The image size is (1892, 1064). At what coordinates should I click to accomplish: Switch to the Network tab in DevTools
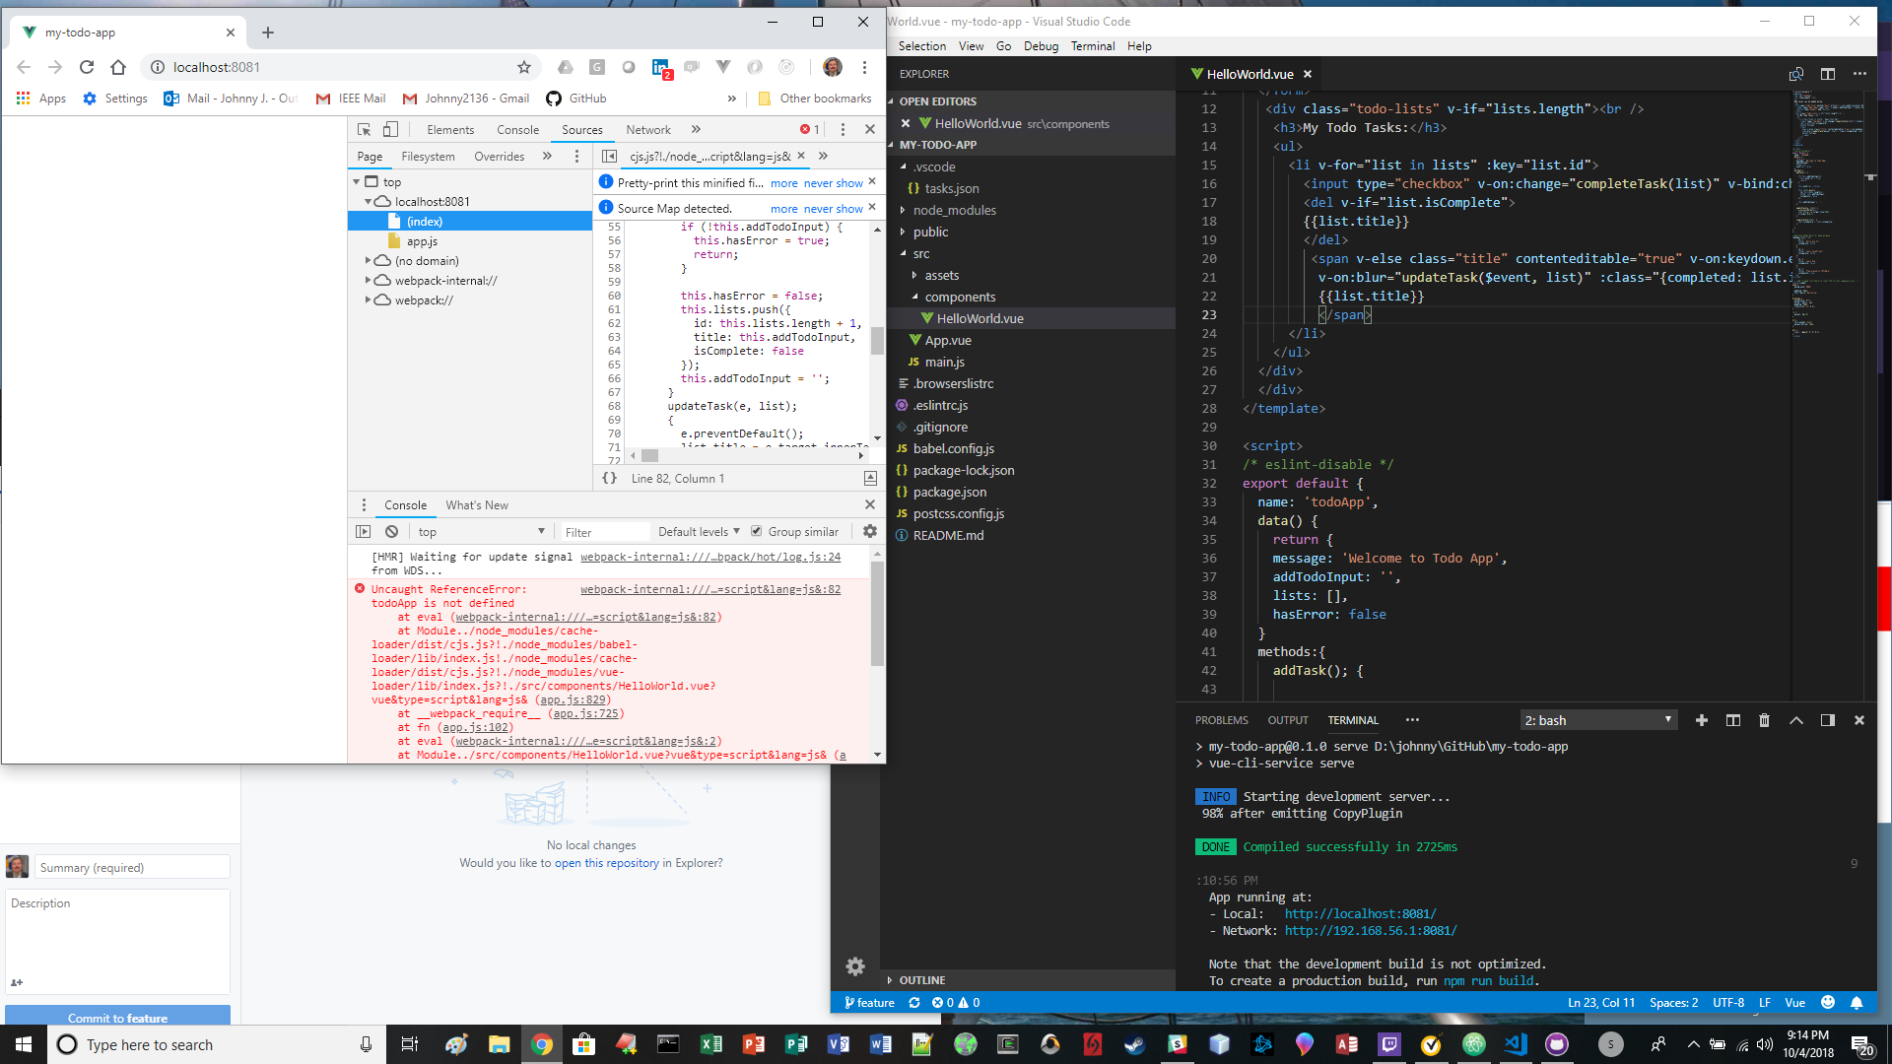click(x=647, y=130)
